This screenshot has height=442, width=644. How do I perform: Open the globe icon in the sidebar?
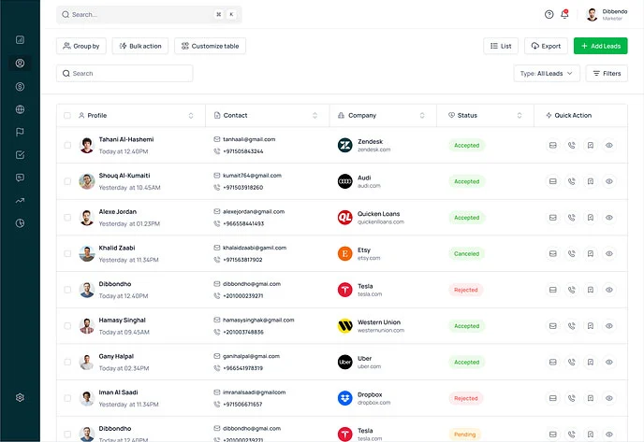point(20,109)
